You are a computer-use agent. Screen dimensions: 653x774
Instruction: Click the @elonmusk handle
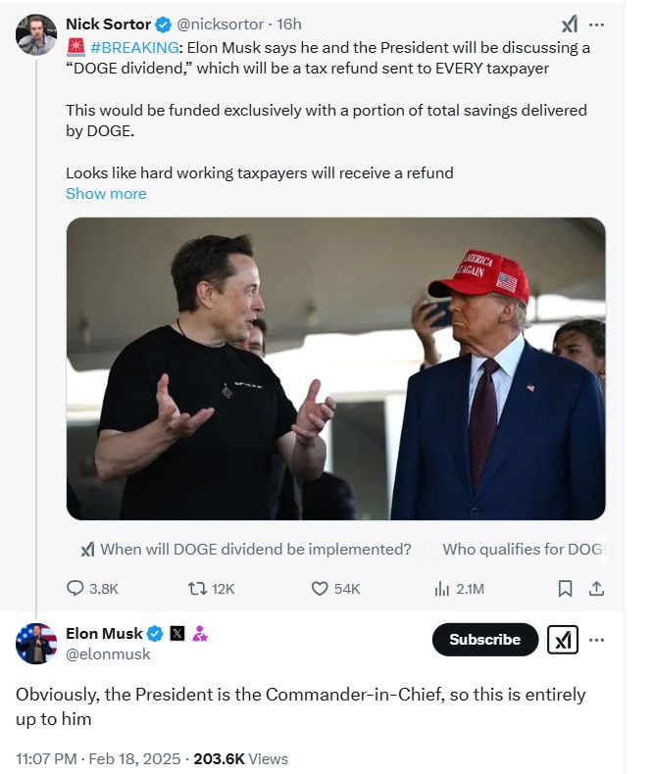pos(108,654)
